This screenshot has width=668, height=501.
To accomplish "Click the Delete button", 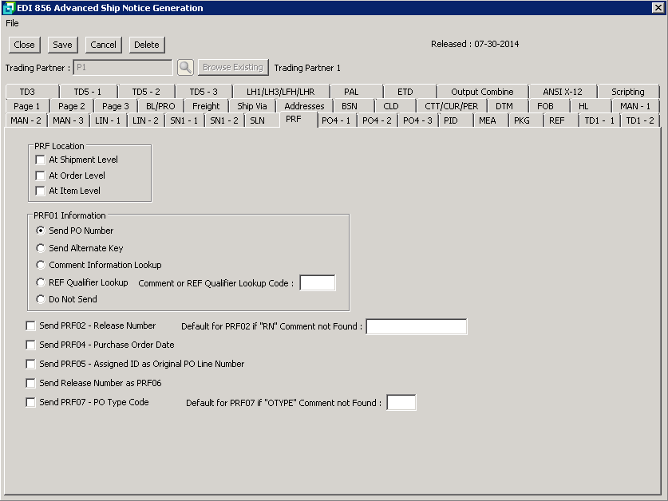I will pos(146,45).
